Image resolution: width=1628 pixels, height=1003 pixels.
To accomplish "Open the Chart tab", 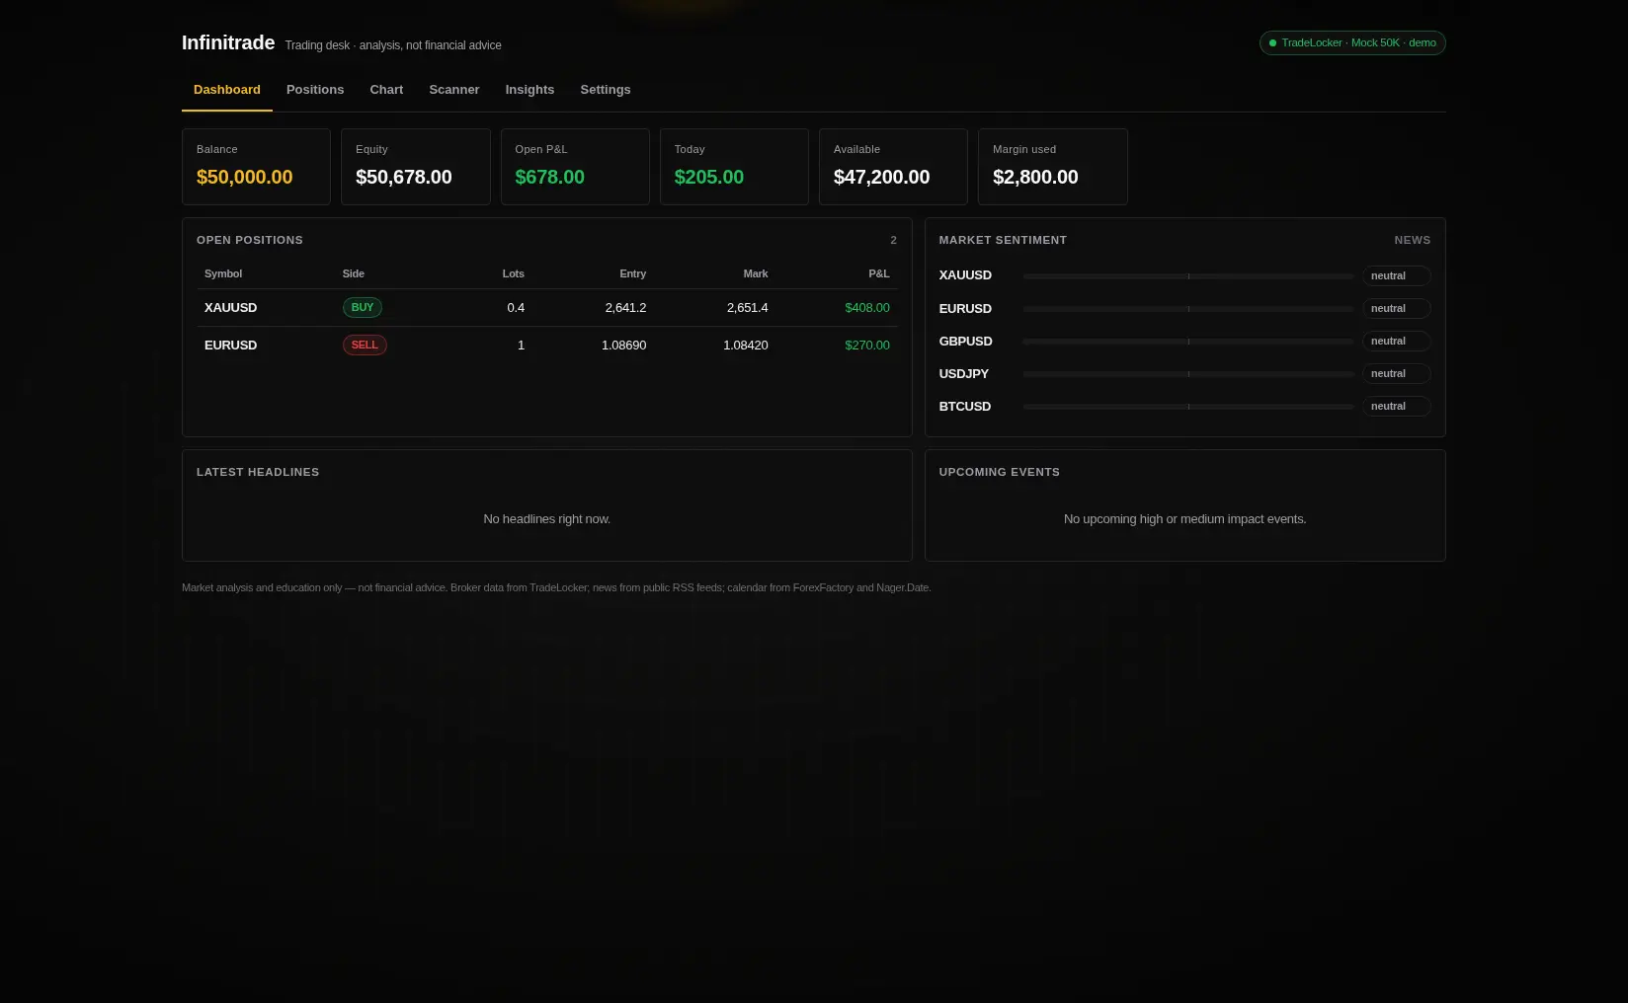I will pyautogui.click(x=386, y=90).
